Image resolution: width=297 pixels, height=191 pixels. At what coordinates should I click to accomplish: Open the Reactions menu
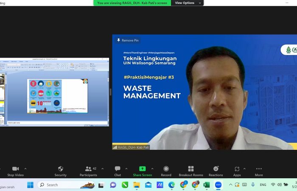click(216, 169)
